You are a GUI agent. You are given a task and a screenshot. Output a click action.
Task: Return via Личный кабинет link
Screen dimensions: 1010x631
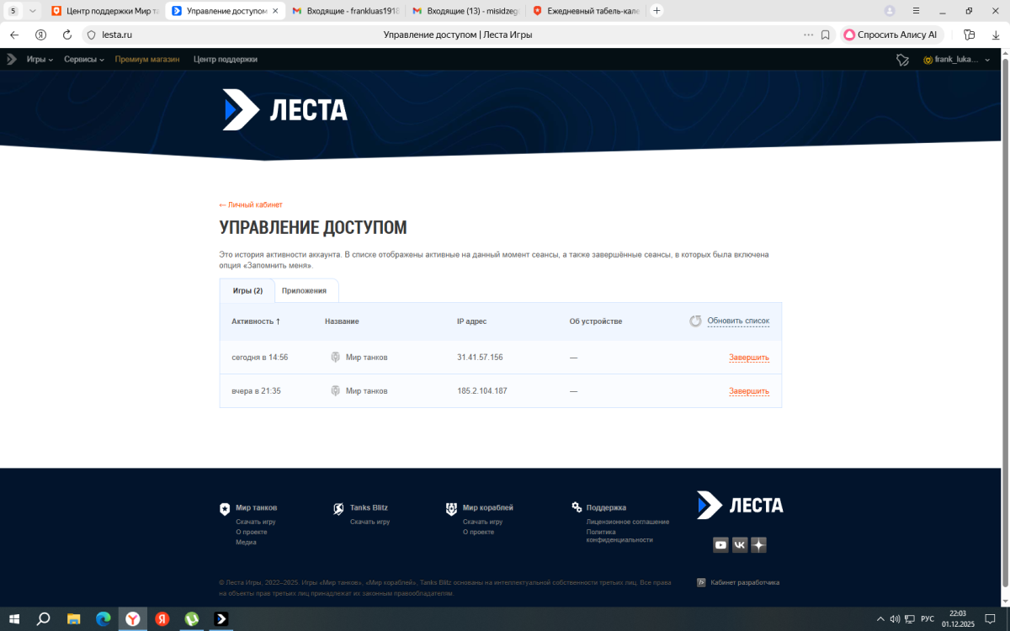click(x=251, y=204)
